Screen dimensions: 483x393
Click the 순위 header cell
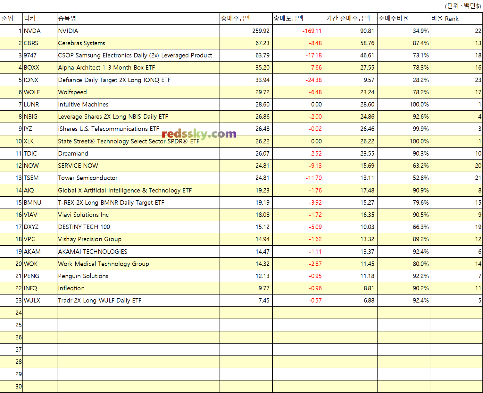tap(11, 19)
